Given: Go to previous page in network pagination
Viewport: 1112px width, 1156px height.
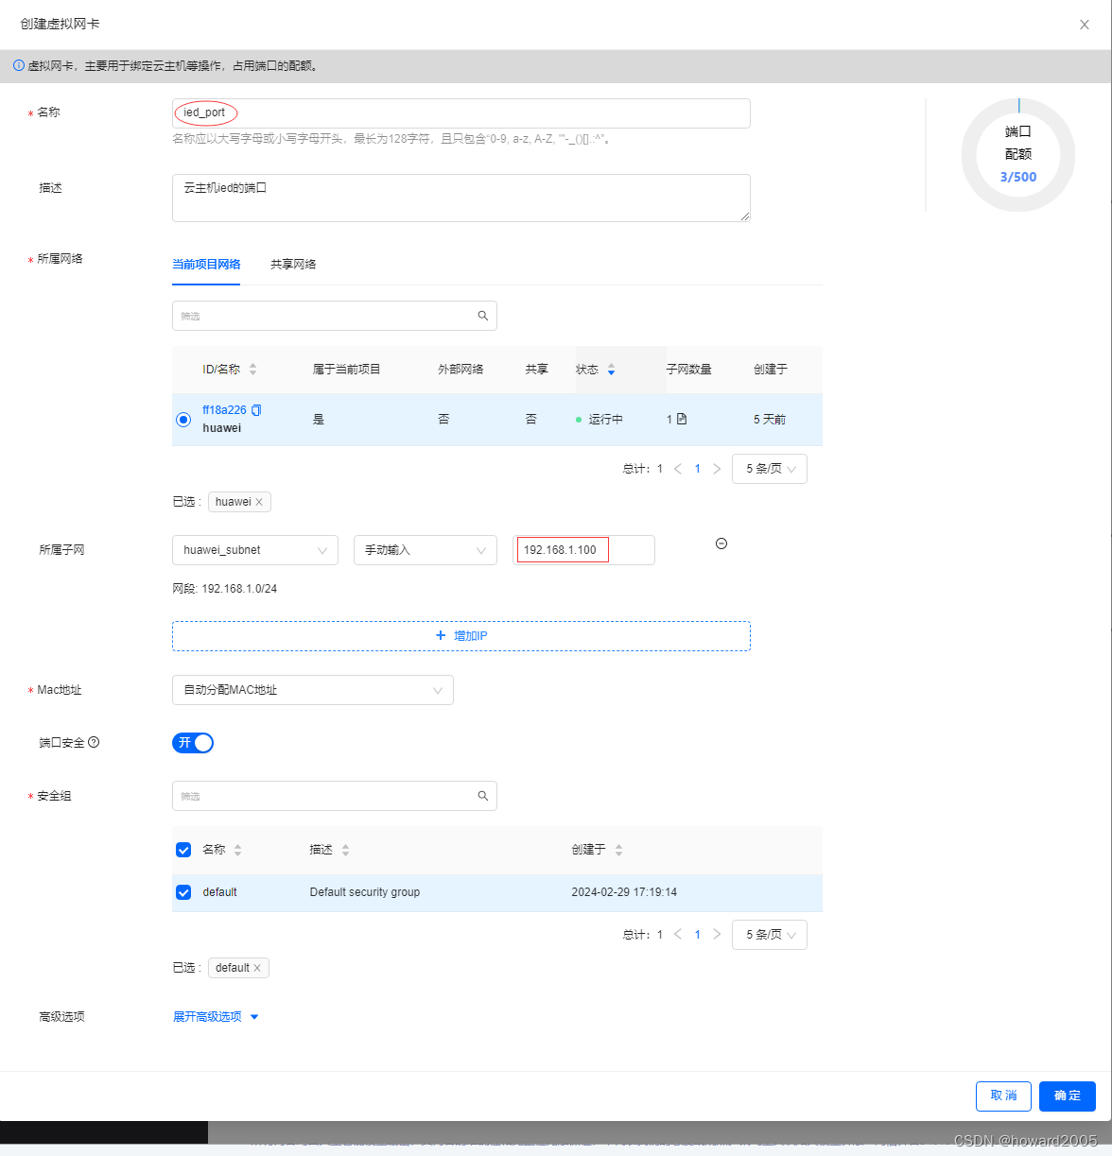Looking at the screenshot, I should (678, 469).
